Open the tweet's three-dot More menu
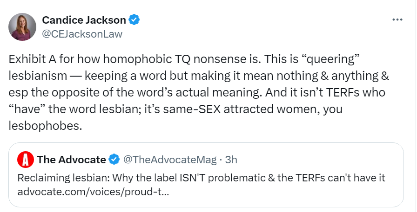The height and width of the screenshot is (212, 417). click(x=397, y=20)
